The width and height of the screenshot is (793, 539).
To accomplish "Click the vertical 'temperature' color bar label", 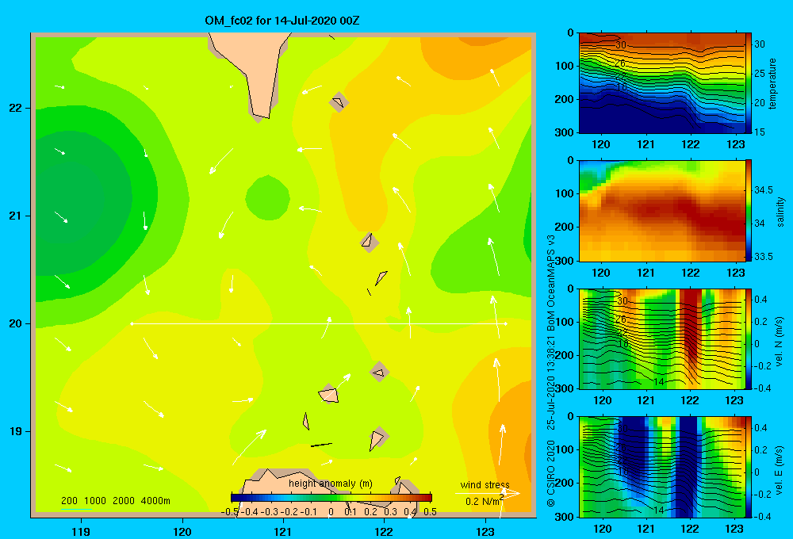I will point(772,83).
